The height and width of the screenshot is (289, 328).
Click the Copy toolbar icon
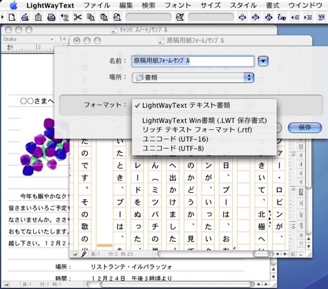(90, 17)
